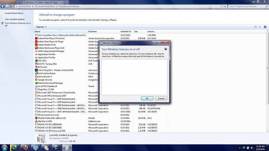This screenshot has width=269, height=151.
Task: Click the Back navigation arrow button
Action: (x=3, y=6)
